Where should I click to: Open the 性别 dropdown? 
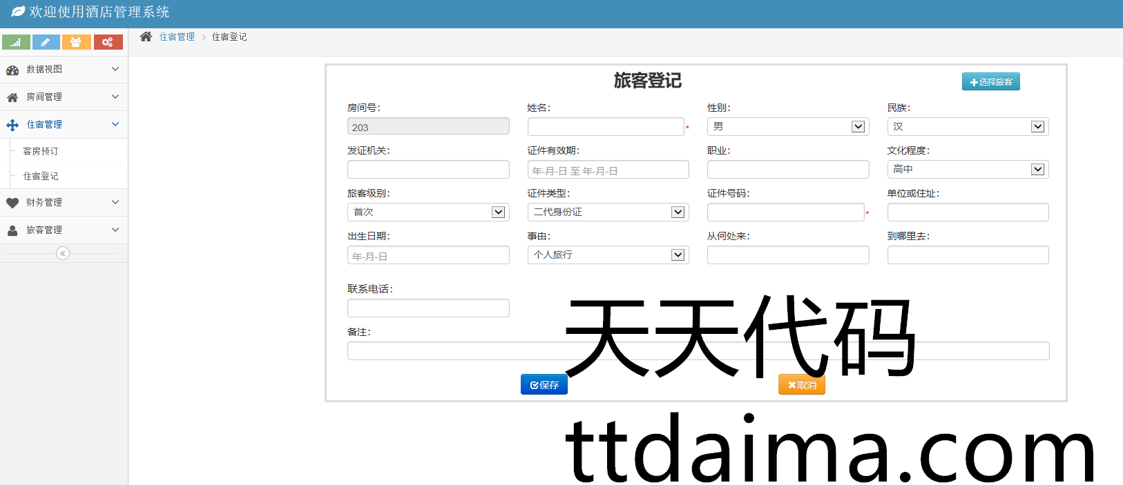pos(787,127)
